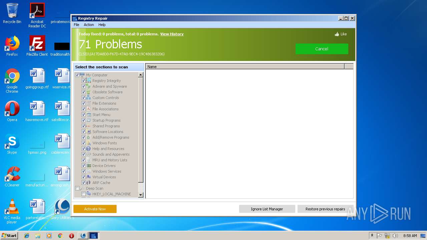Open the View History link

(x=172, y=34)
